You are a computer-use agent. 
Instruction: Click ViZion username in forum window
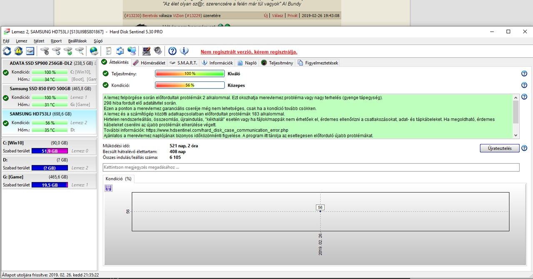pos(178,15)
